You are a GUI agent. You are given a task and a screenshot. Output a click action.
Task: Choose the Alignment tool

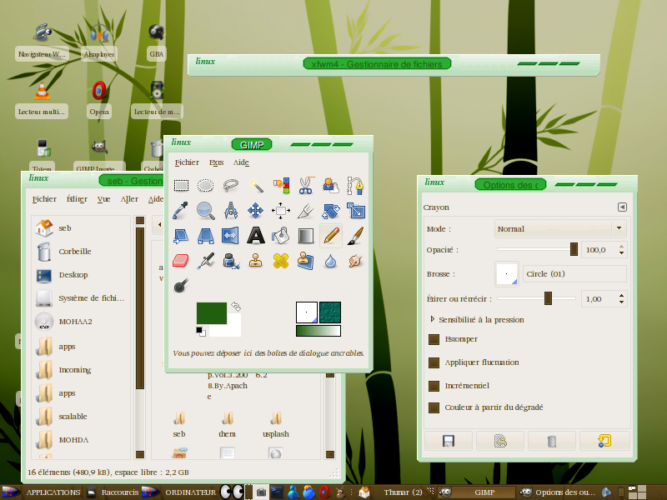point(281,211)
